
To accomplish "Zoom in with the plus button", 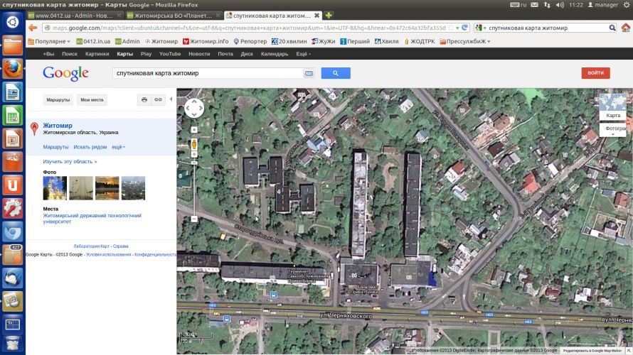I will [x=194, y=155].
